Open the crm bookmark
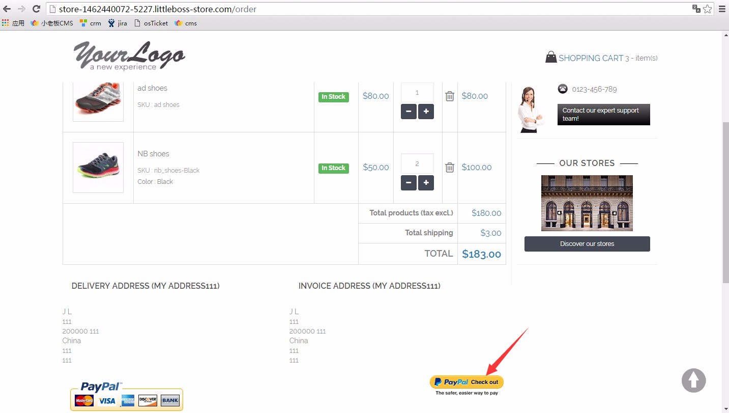 91,23
